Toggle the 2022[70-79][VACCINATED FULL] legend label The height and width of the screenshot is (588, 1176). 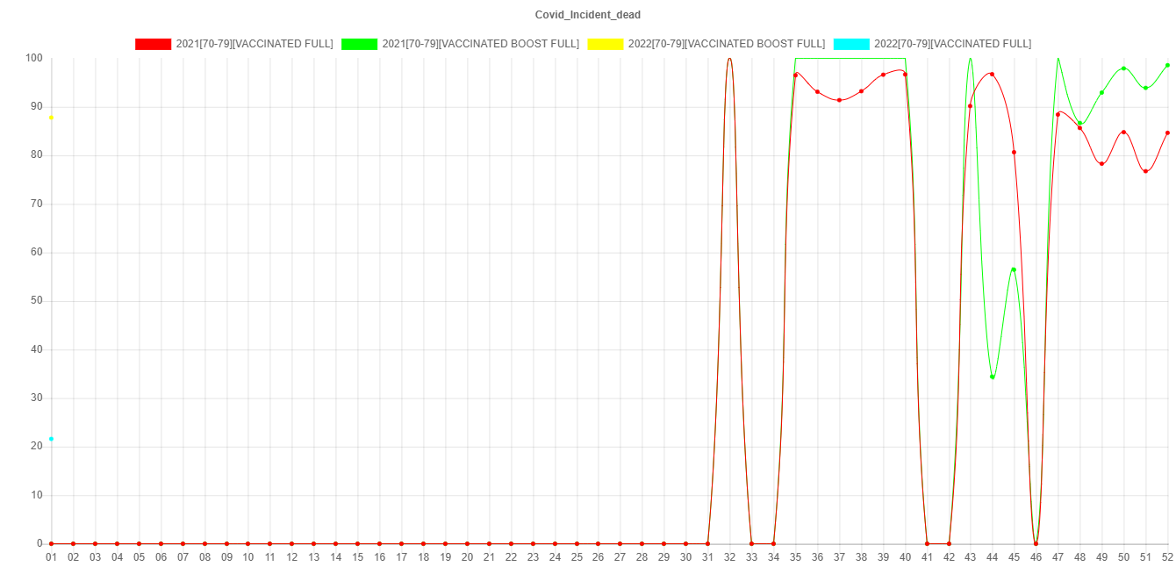coord(952,44)
